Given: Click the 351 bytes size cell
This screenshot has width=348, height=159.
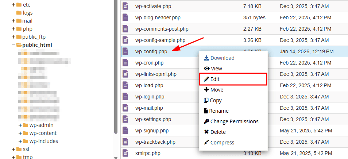Looking at the screenshot, I should (x=254, y=18).
